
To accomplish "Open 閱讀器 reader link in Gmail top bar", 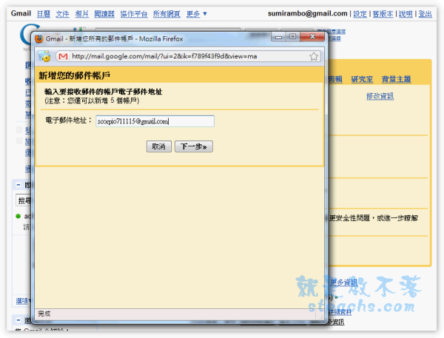I will click(x=104, y=13).
